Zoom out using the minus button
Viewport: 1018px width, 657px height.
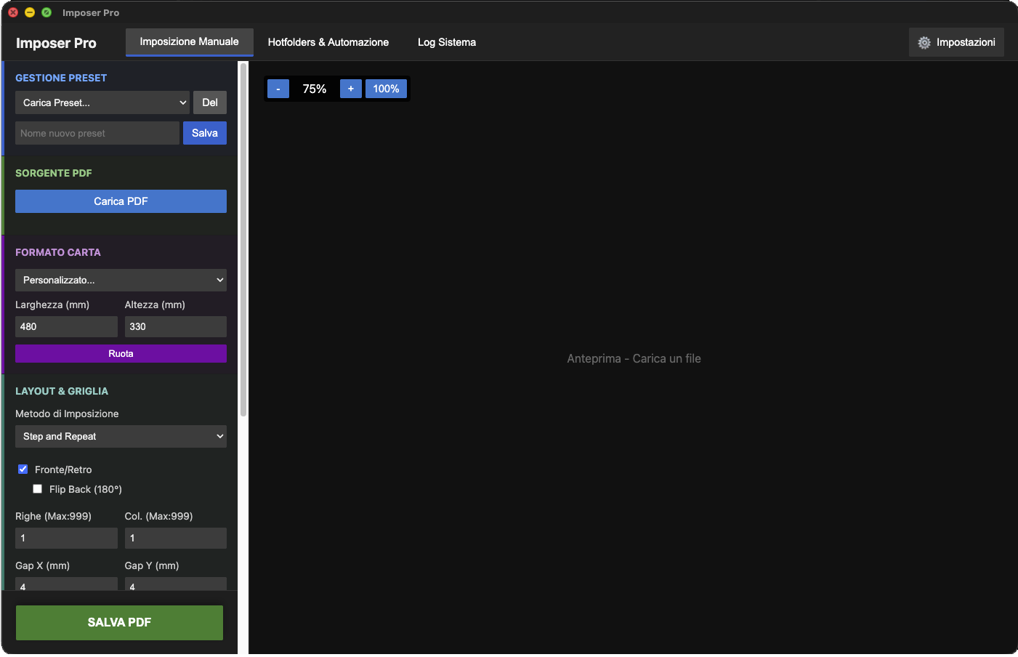(x=278, y=88)
